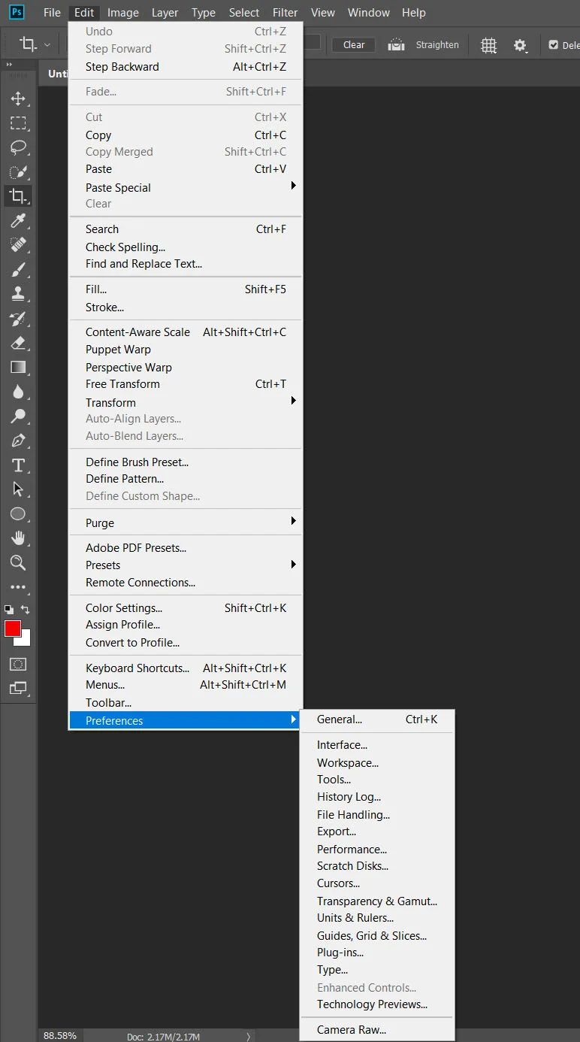Screen dimensions: 580x1042
Task: Open the Layer menu
Action: click(x=165, y=12)
